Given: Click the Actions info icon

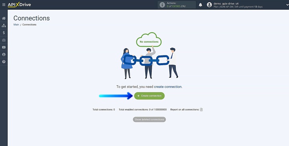Looking at the screenshot, I should coord(162,5).
